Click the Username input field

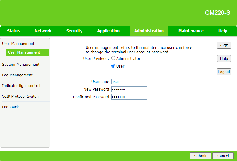coord(129,82)
